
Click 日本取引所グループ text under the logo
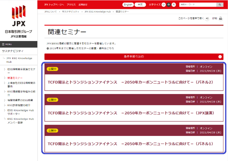coord(18,31)
